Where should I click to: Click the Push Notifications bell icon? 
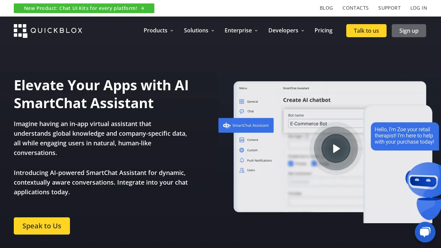coord(242,160)
